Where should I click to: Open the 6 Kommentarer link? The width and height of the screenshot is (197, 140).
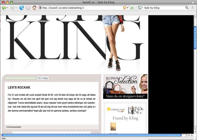14,127
